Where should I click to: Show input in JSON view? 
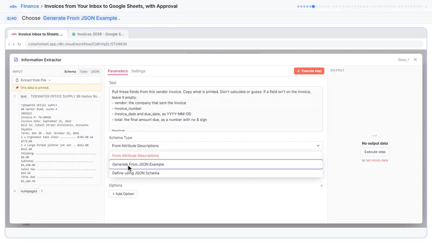(x=95, y=72)
